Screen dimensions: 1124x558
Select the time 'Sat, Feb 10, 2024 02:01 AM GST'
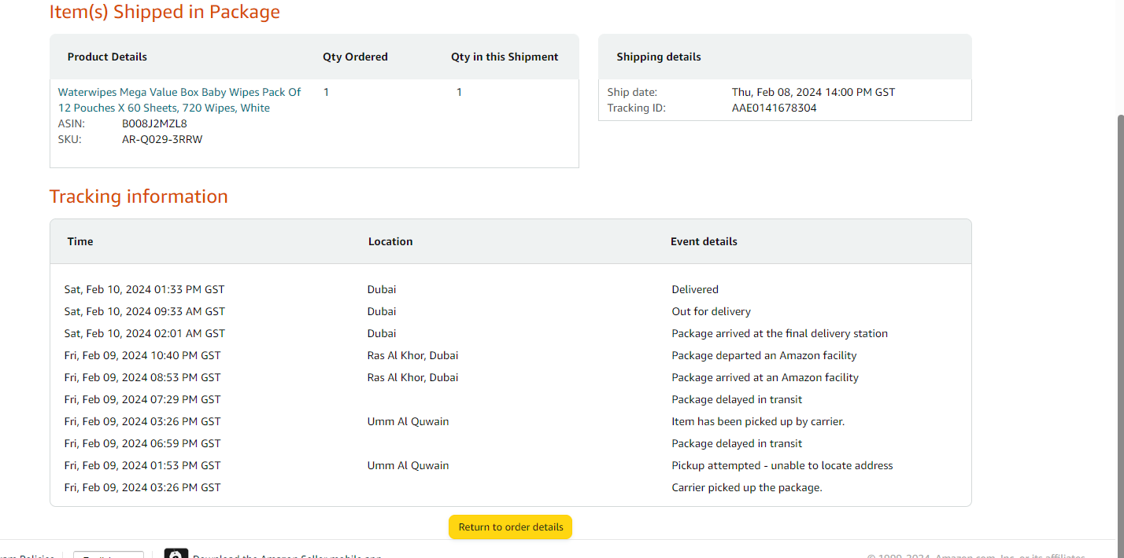145,333
